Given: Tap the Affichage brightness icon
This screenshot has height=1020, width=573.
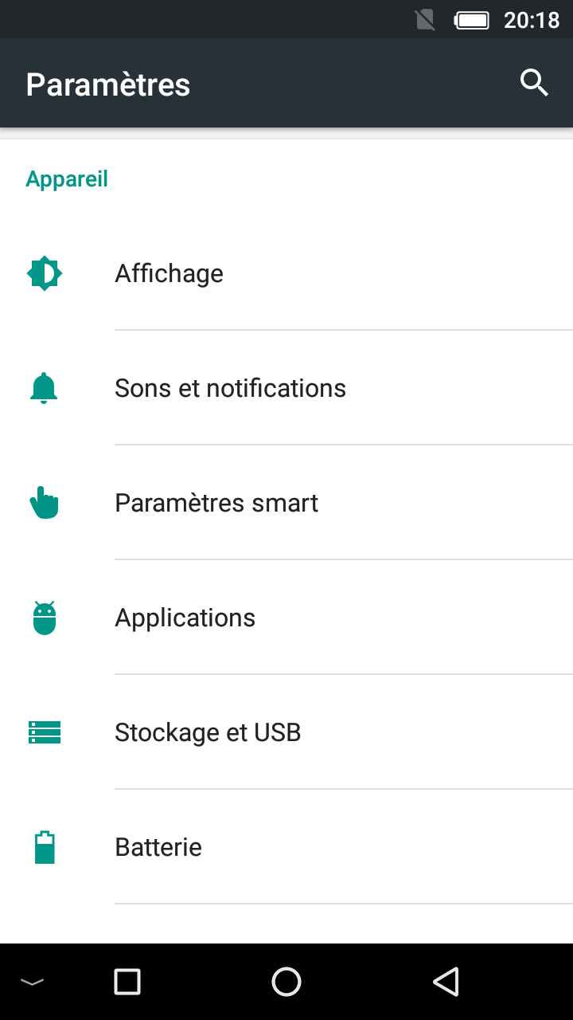Looking at the screenshot, I should point(45,273).
